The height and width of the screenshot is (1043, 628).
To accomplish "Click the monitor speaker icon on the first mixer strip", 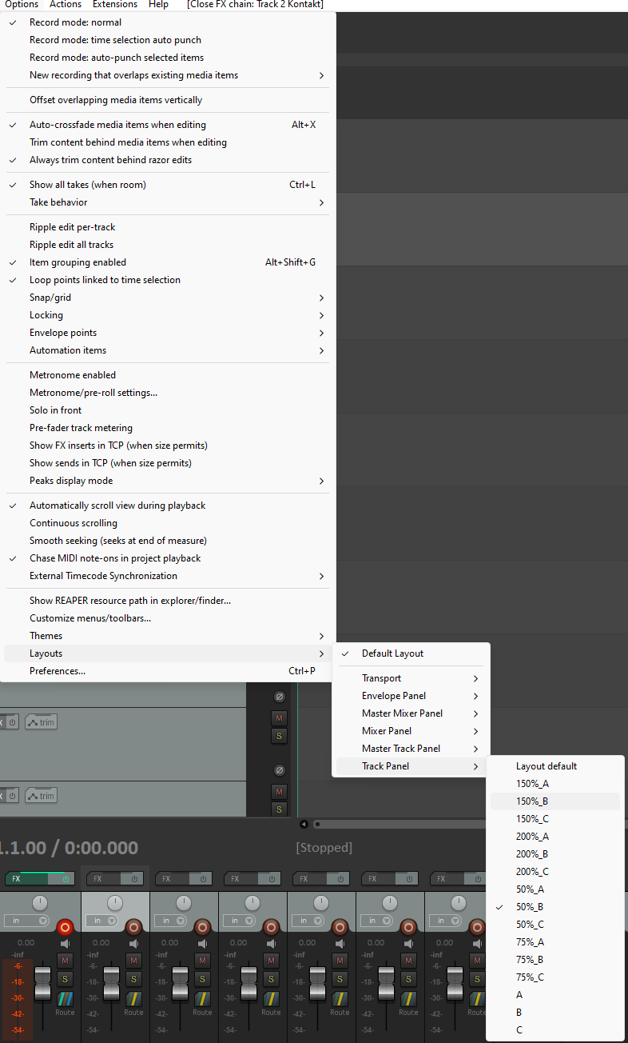I will (x=66, y=944).
